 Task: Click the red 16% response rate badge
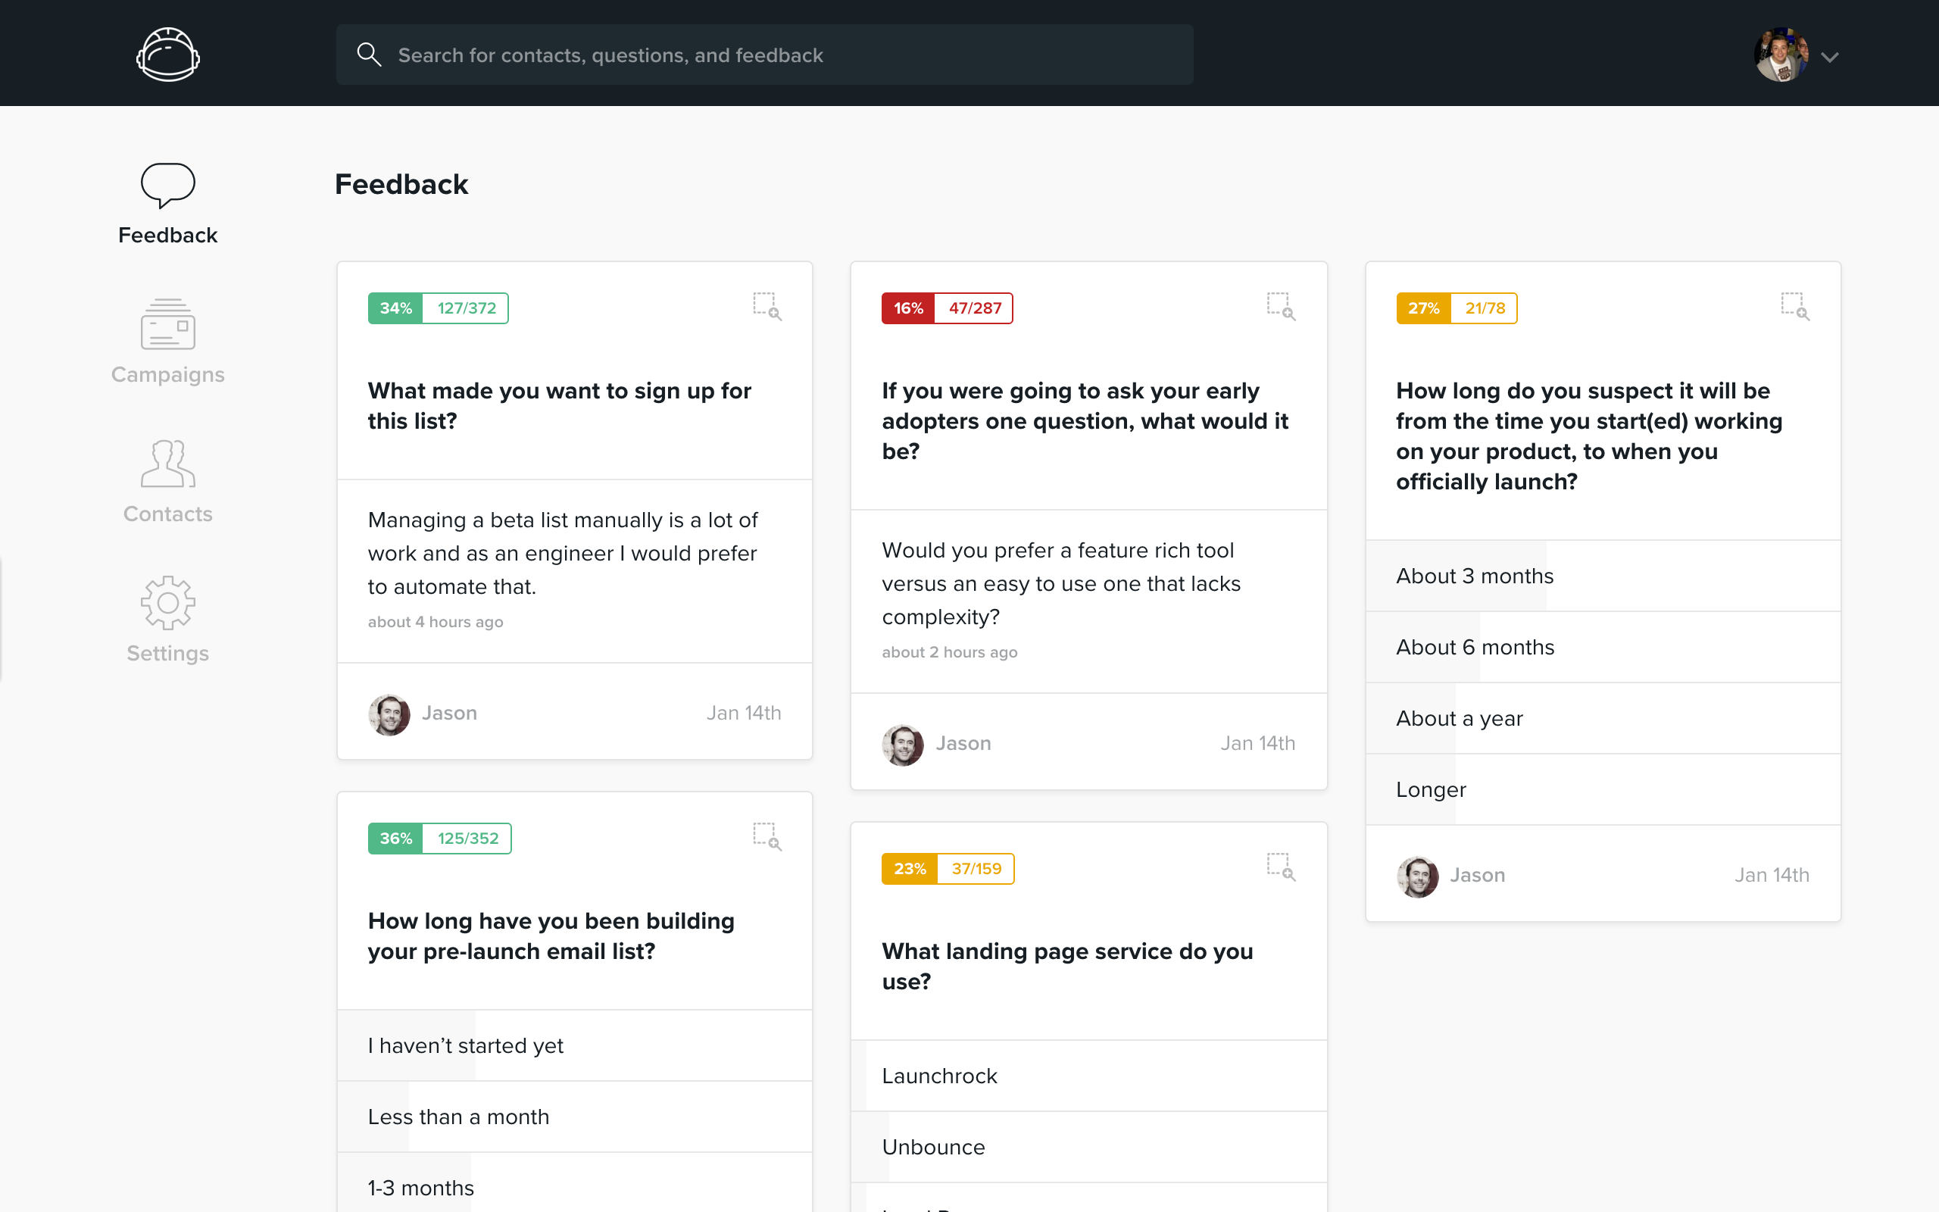coord(908,308)
